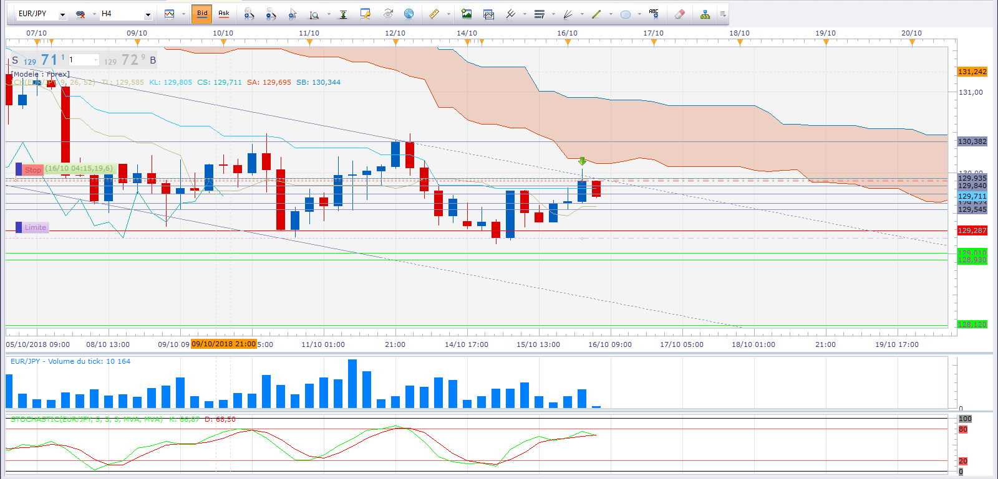
Task: Expand the fan lines options arrow
Action: 582,14
